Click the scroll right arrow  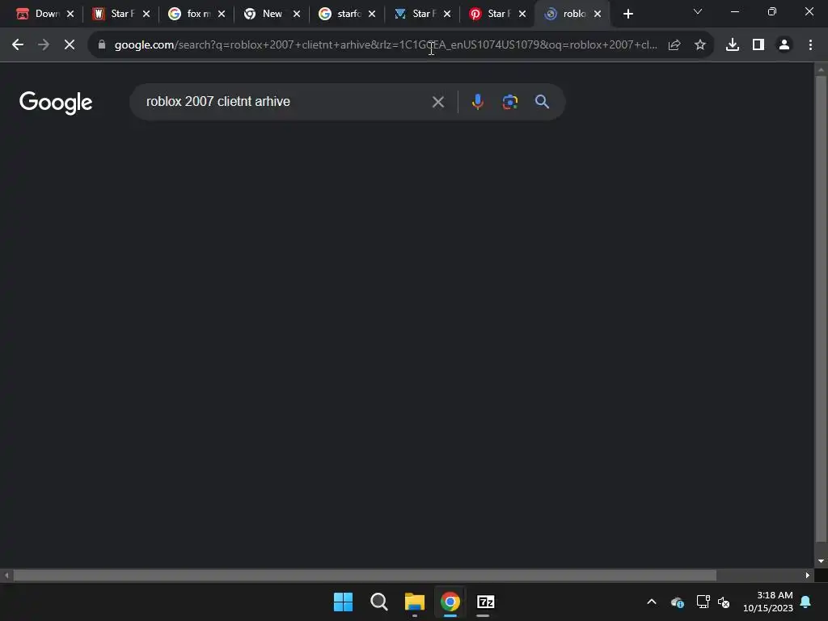pos(808,575)
